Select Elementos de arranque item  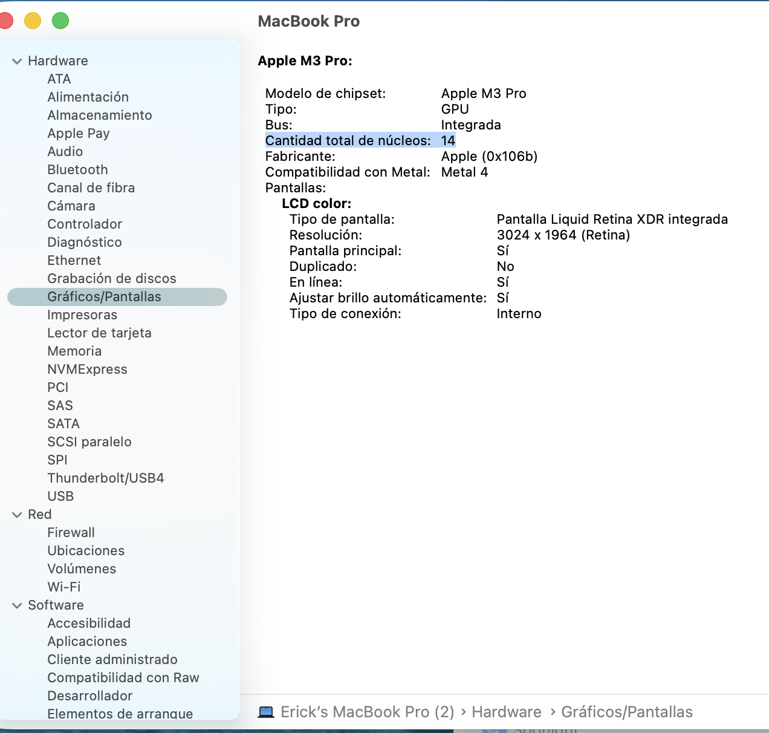point(120,714)
